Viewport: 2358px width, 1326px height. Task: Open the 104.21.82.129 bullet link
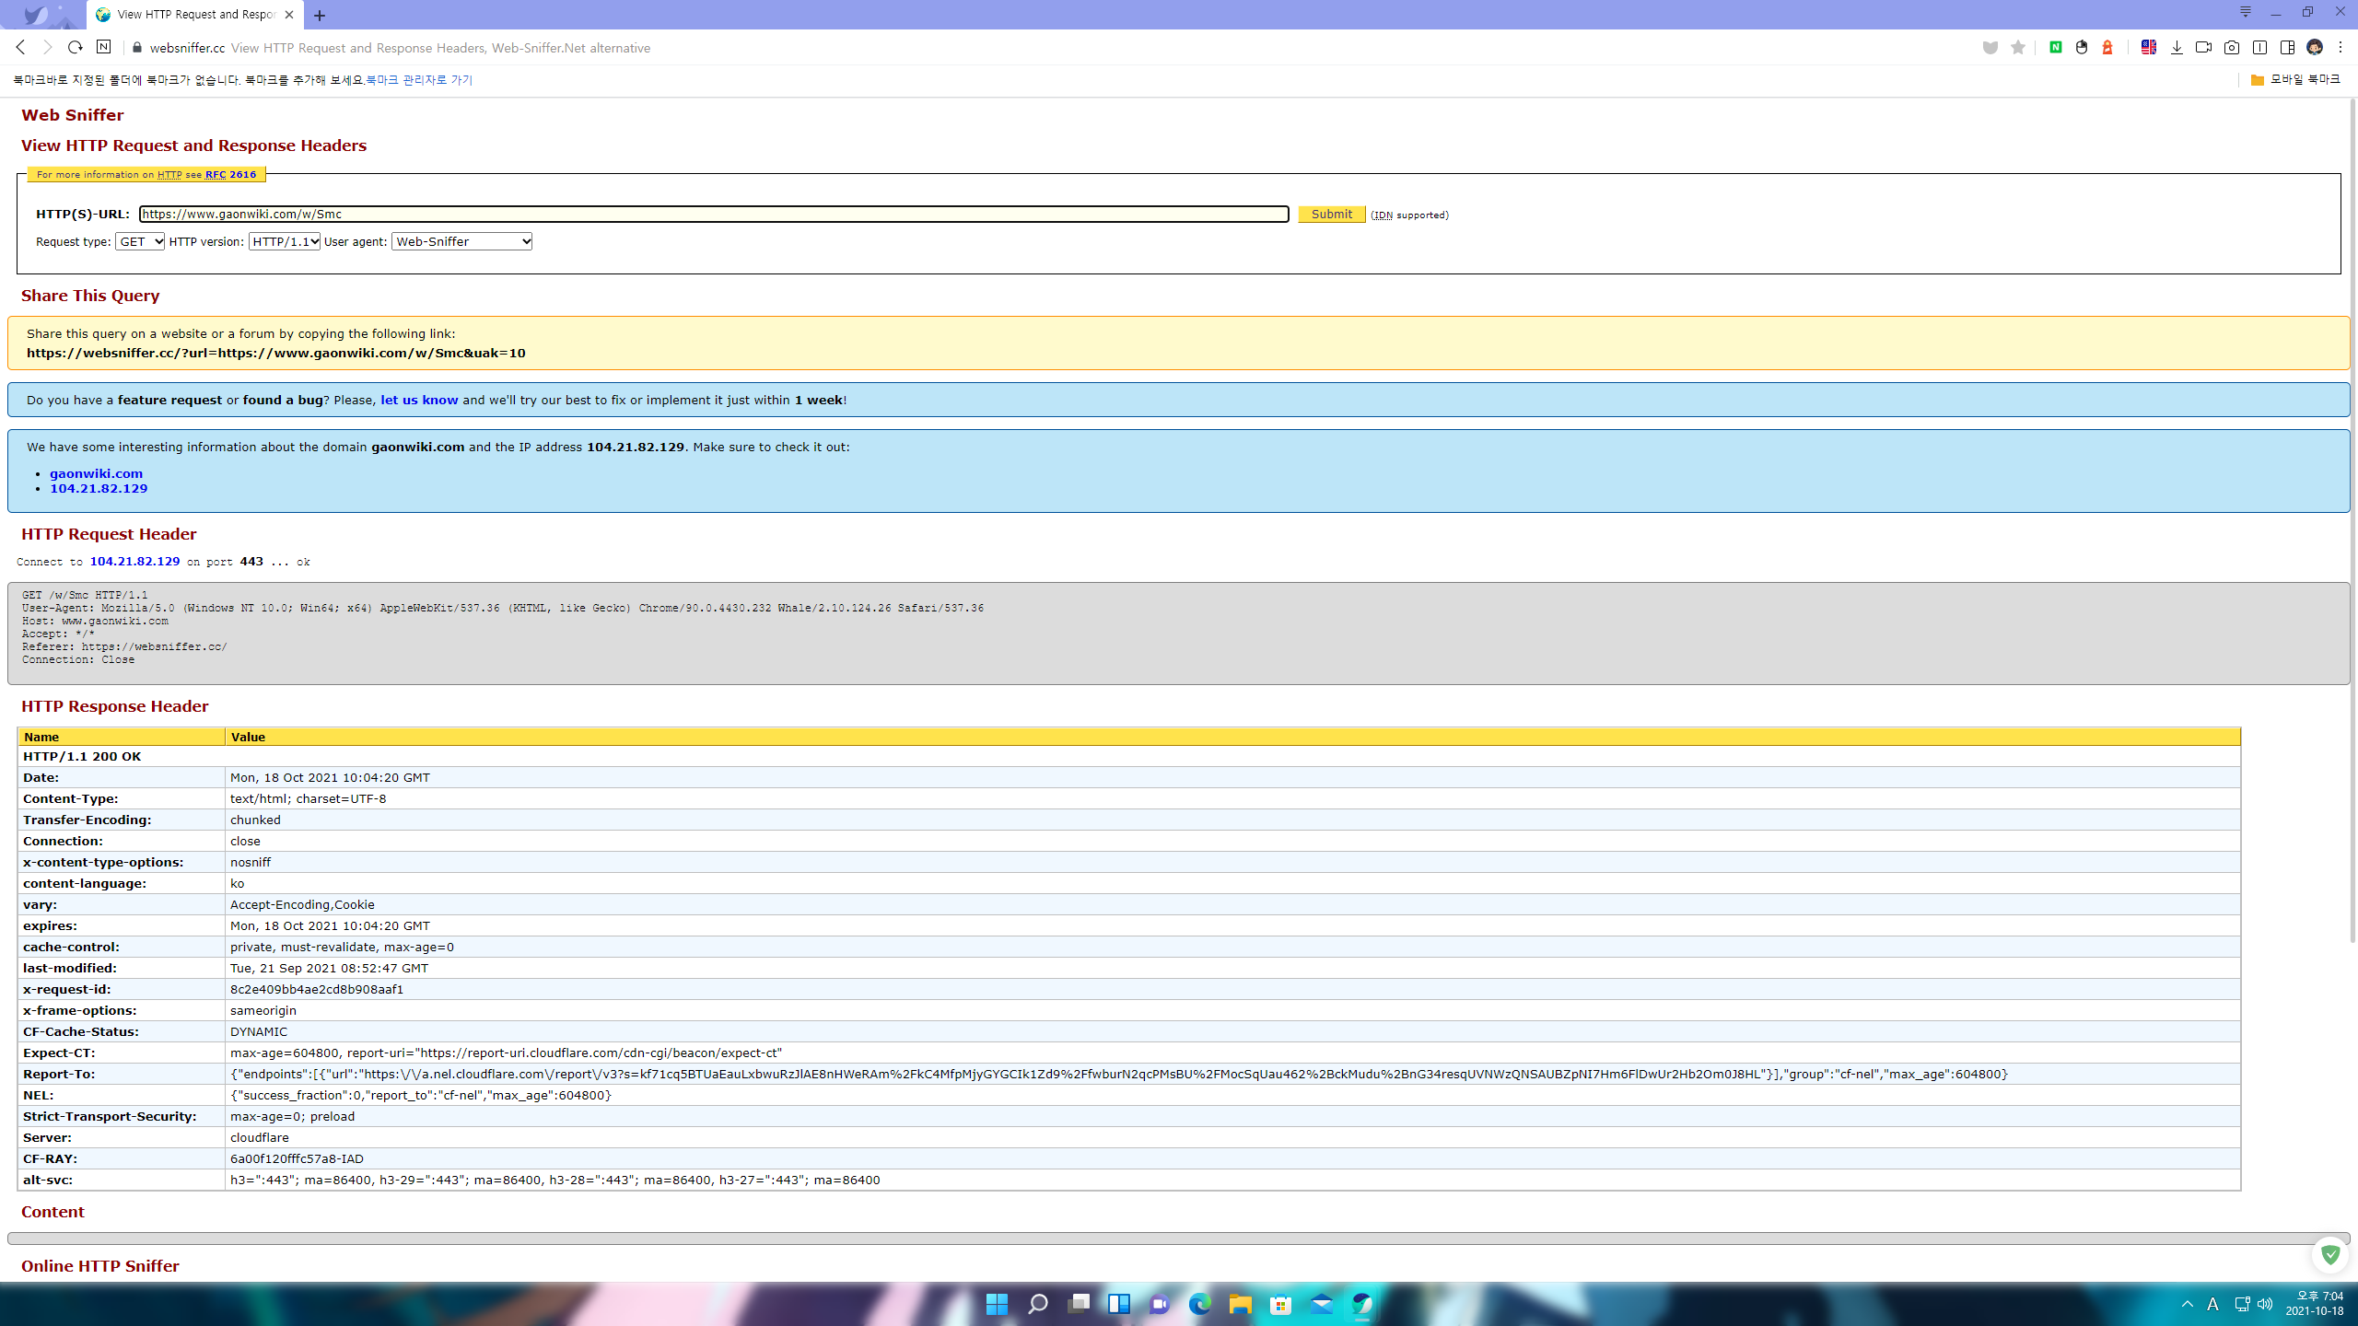point(99,488)
